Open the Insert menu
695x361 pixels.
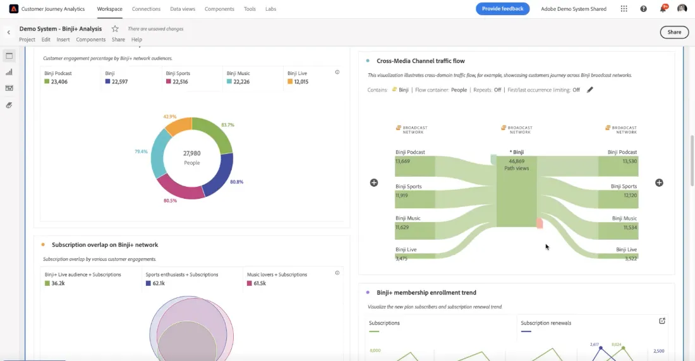coord(63,39)
